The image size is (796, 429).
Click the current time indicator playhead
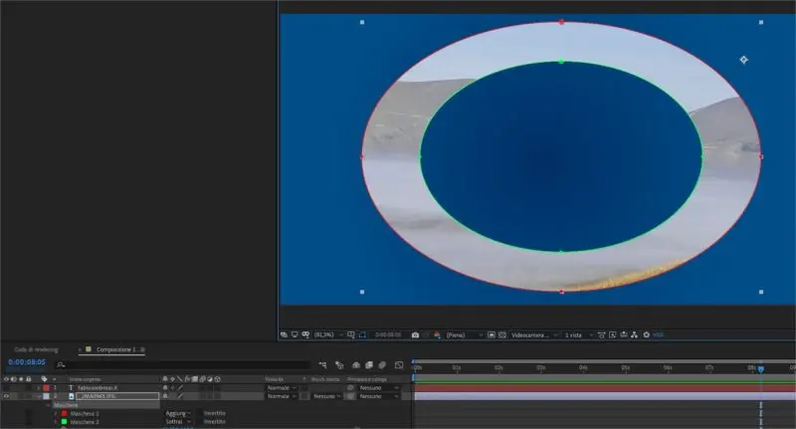(x=760, y=368)
